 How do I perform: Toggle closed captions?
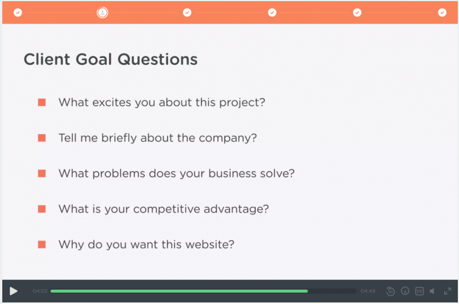click(419, 291)
